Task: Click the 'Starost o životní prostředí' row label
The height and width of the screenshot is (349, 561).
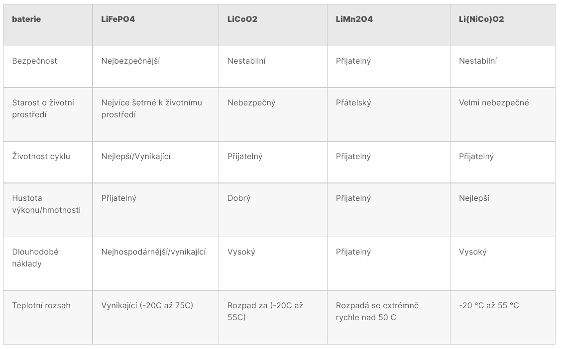Action: coord(43,108)
